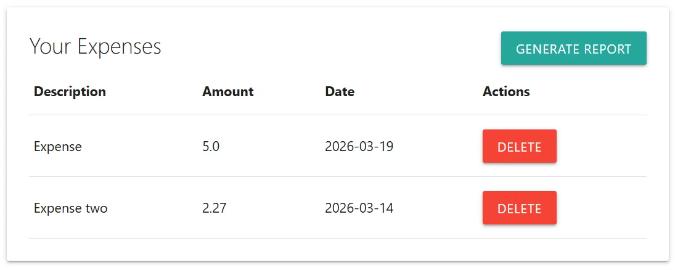
Task: Select the Amount column header
Action: [227, 92]
